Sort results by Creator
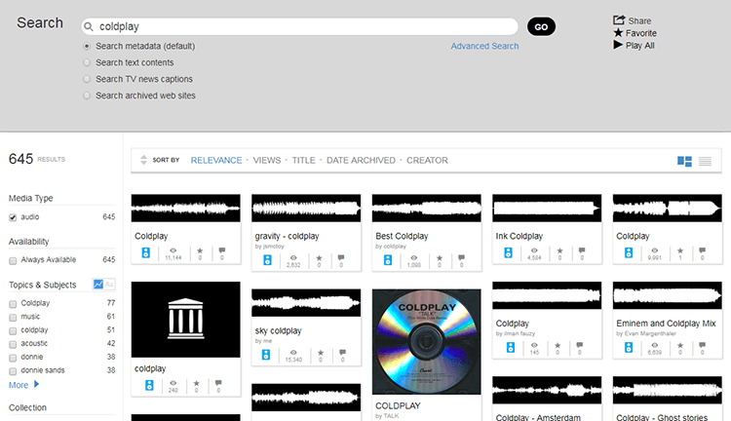Viewport: 731px width, 421px height. [x=427, y=161]
